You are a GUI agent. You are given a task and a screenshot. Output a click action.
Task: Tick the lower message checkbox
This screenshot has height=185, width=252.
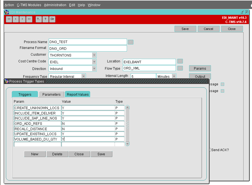click(223, 91)
